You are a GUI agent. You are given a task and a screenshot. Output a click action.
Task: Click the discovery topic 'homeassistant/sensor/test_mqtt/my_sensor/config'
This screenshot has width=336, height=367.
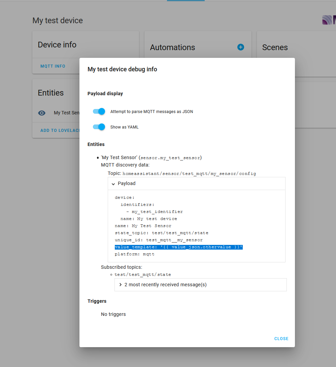189,174
